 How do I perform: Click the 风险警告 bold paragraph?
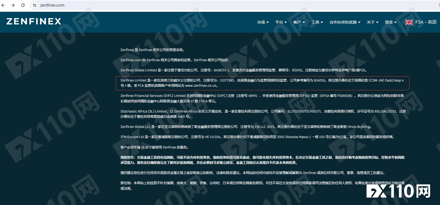[263, 160]
